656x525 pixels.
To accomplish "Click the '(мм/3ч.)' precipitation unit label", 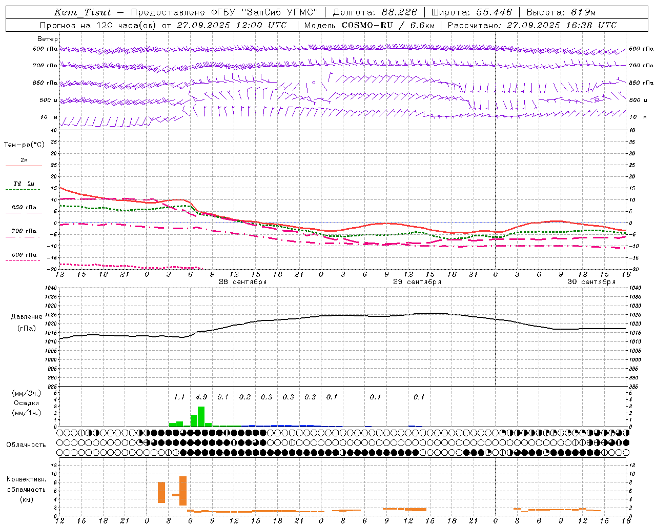I will [27, 393].
